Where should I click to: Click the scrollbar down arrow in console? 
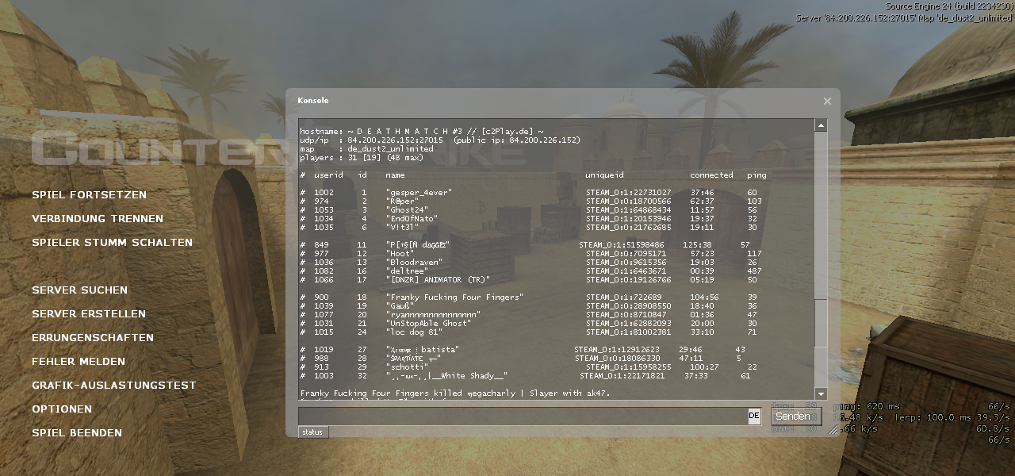point(821,393)
